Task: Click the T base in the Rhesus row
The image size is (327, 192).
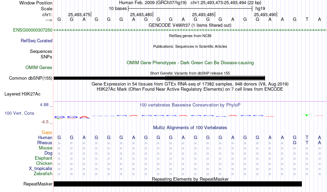Action: click(x=307, y=143)
